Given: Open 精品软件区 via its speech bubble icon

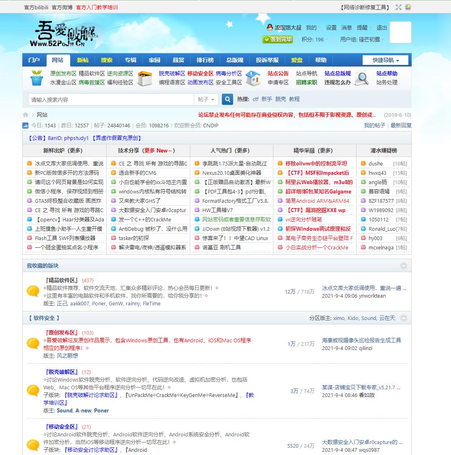Looking at the screenshot, I should [33, 290].
